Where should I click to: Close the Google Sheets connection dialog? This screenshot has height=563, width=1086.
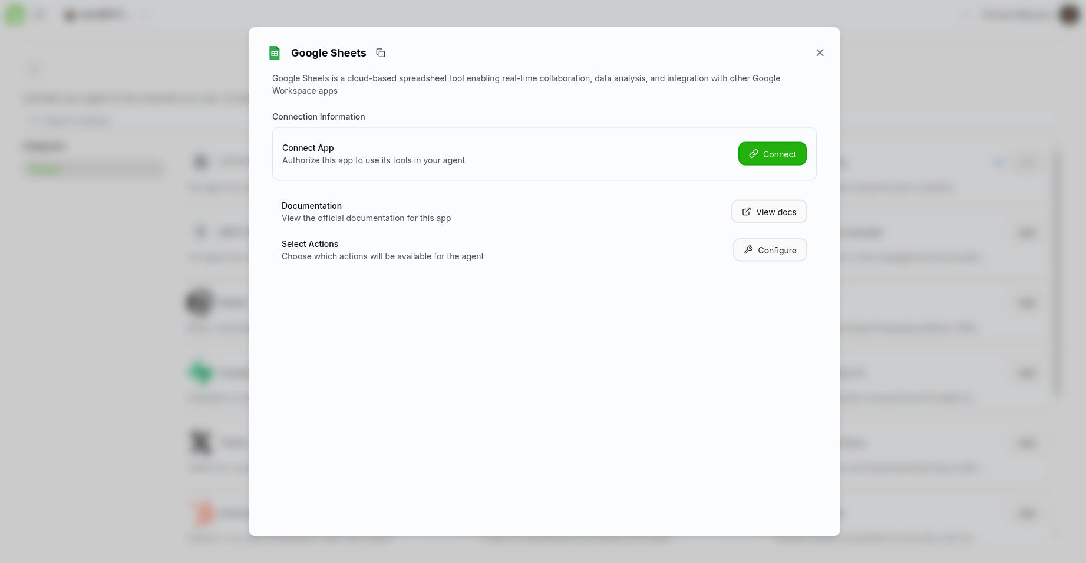(820, 52)
